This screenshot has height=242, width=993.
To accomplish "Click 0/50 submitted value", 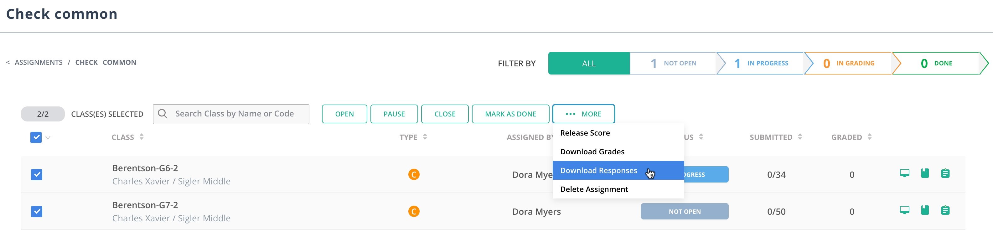I will [776, 212].
